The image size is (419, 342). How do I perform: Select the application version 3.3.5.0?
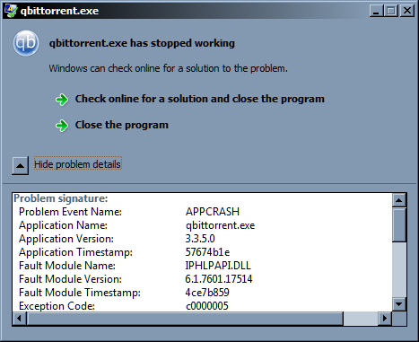click(200, 239)
